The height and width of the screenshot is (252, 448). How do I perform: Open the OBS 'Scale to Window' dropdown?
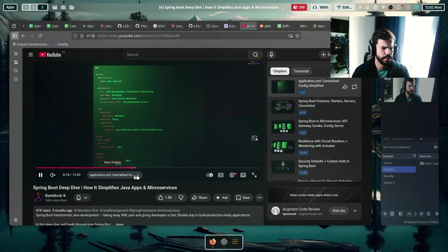click(407, 139)
